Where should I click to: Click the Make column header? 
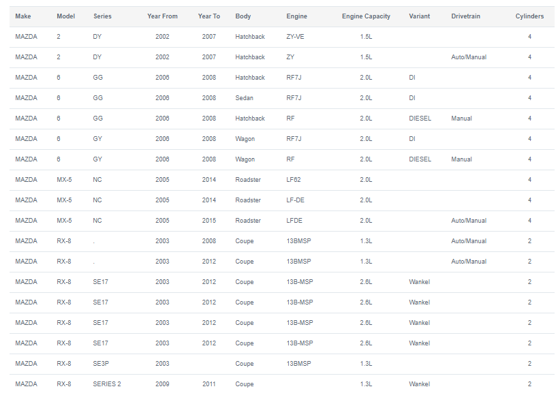tap(23, 16)
